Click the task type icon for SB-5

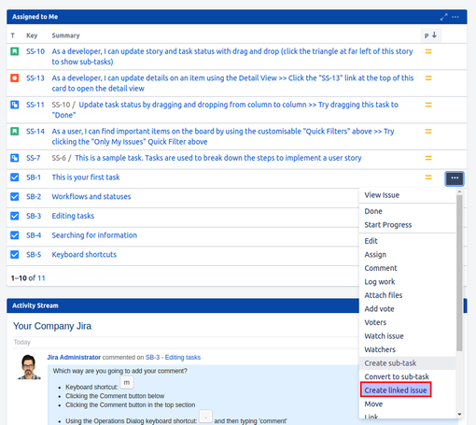tap(15, 254)
